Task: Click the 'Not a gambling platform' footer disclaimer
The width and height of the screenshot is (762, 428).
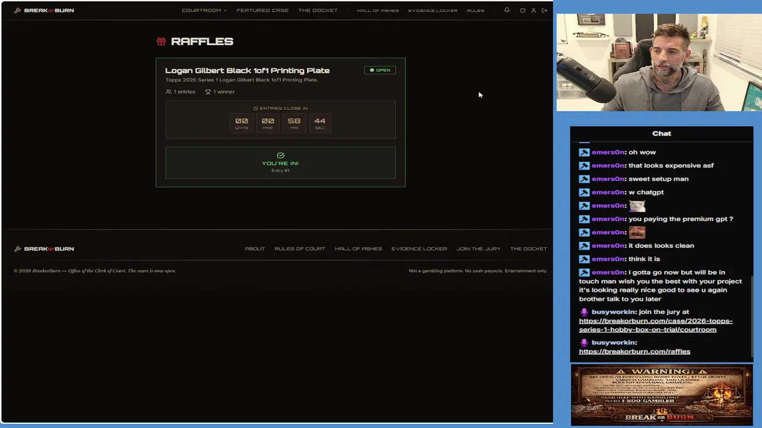Action: (477, 271)
